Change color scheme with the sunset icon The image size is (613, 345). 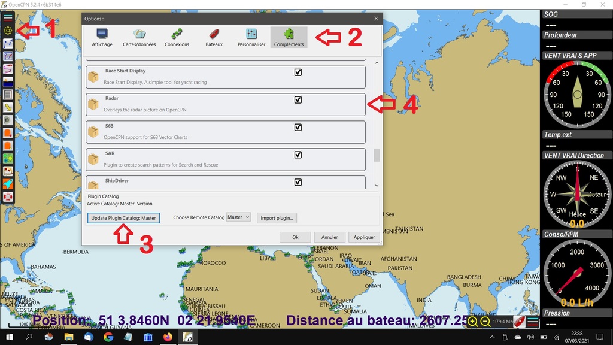(x=8, y=81)
